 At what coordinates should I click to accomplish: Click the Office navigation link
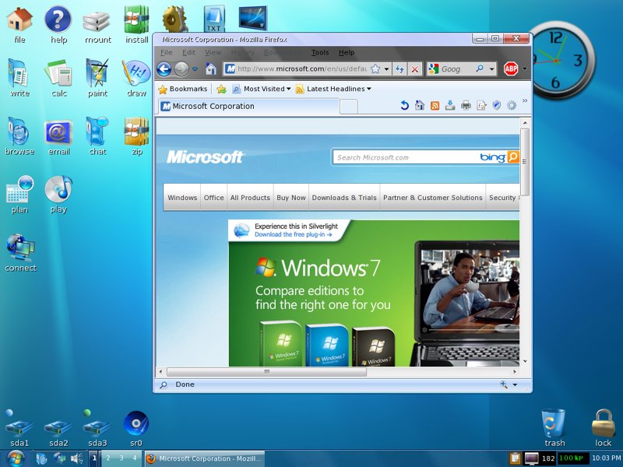tap(213, 198)
